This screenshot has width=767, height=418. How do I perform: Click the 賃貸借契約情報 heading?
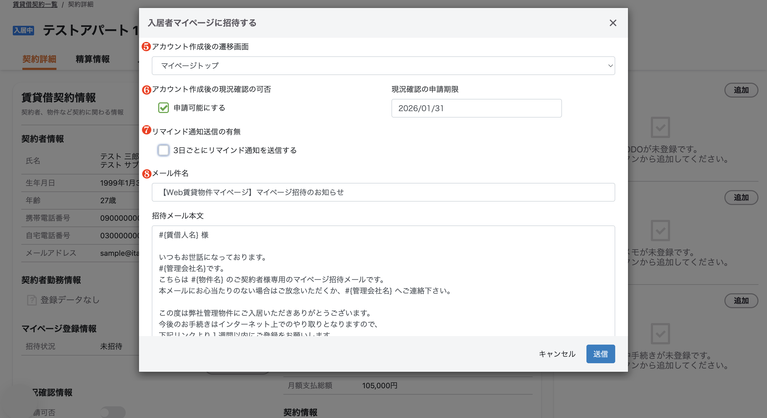pyautogui.click(x=58, y=98)
